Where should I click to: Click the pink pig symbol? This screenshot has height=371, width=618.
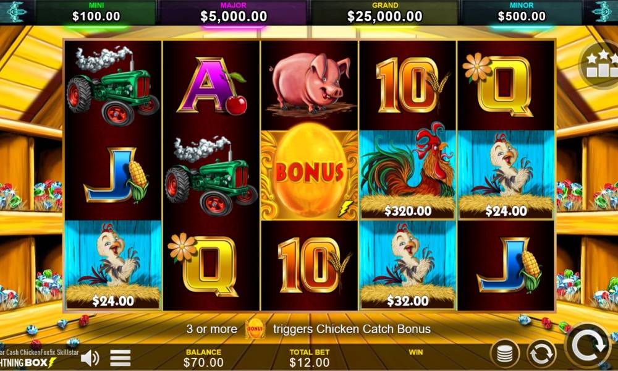pos(310,84)
